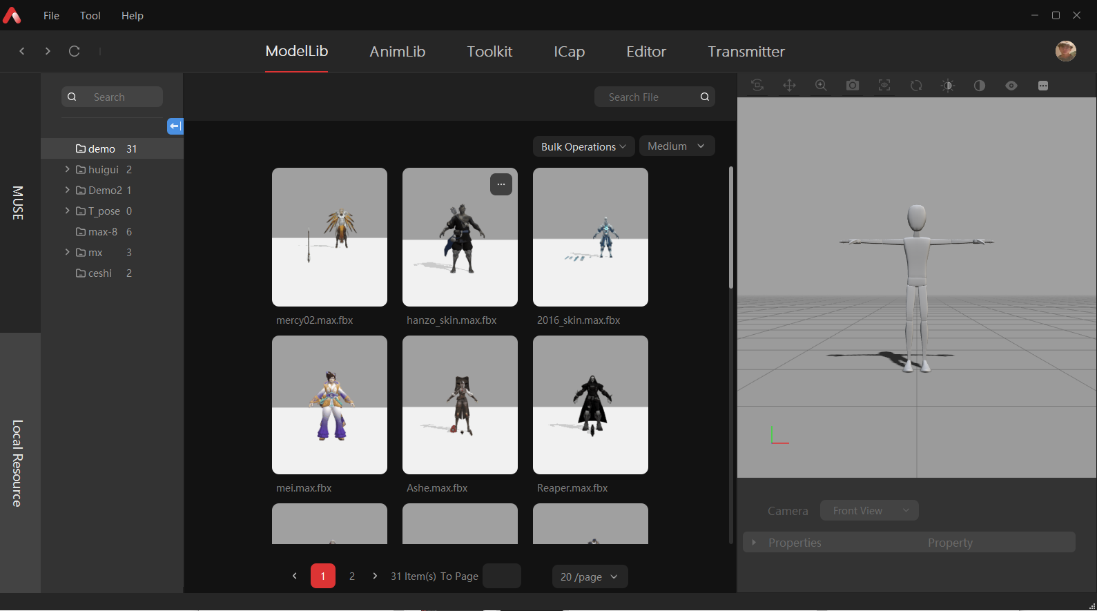The width and height of the screenshot is (1097, 611).
Task: Toggle the contrast half-circle icon
Action: pyautogui.click(x=980, y=86)
